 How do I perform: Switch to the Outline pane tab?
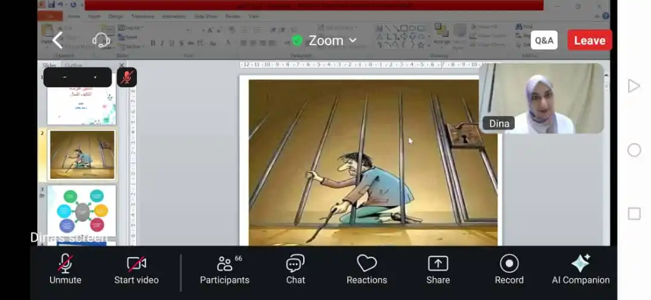pyautogui.click(x=74, y=65)
